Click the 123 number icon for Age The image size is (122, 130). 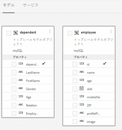click(21, 96)
